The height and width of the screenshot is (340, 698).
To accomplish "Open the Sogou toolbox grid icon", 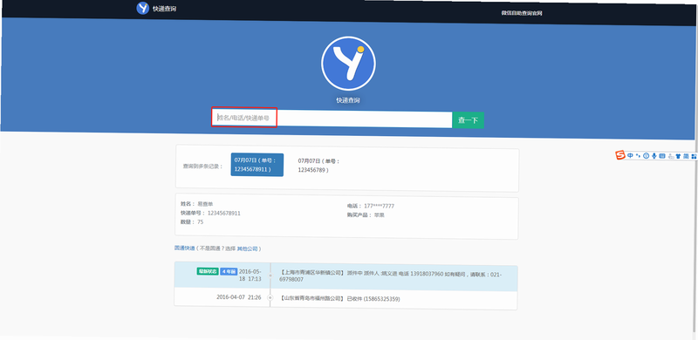I will tap(694, 157).
